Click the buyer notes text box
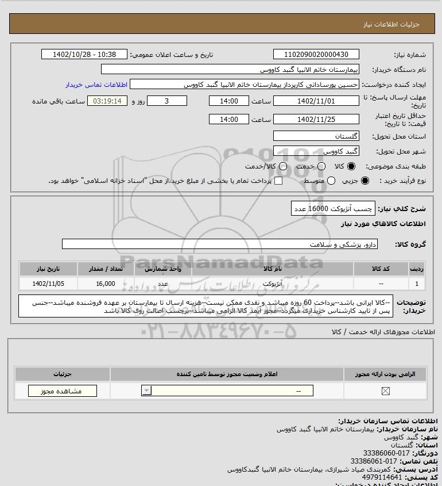Screen dimensions: 442x486 tap(206, 306)
